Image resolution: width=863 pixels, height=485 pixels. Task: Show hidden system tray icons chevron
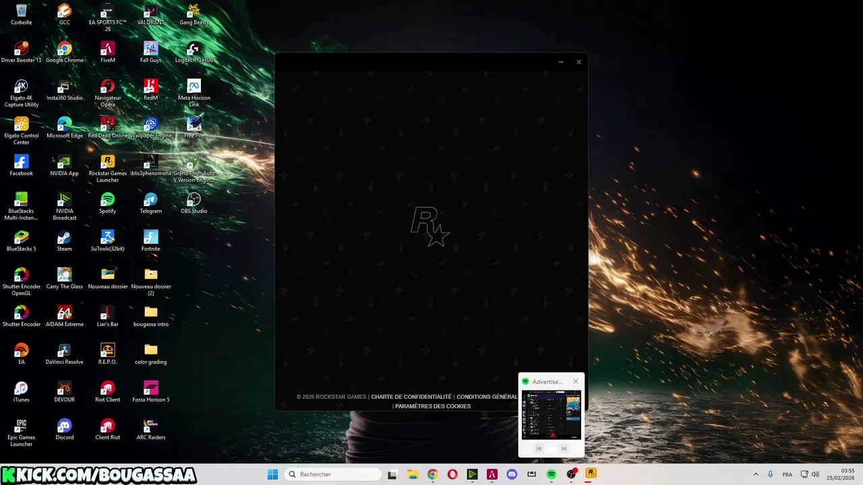click(x=756, y=474)
